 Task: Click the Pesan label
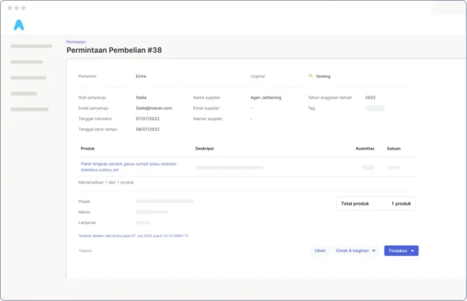coord(84,201)
